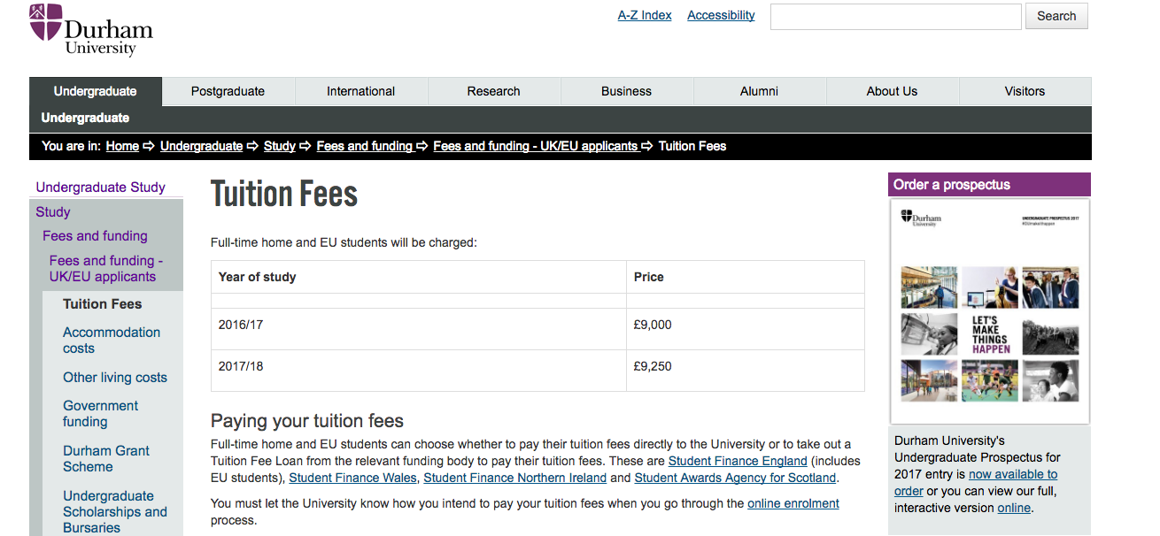Open the Student Finance Wales link
Screen dimensions: 1160x536
pyautogui.click(x=352, y=478)
